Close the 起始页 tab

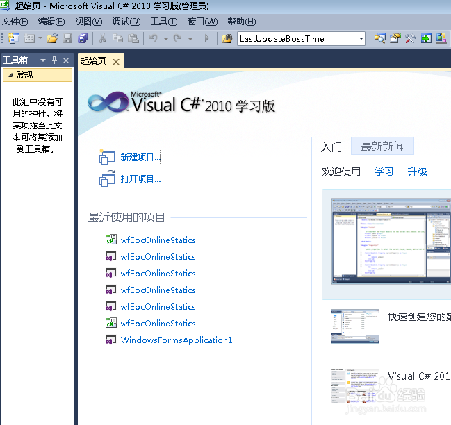tap(116, 62)
